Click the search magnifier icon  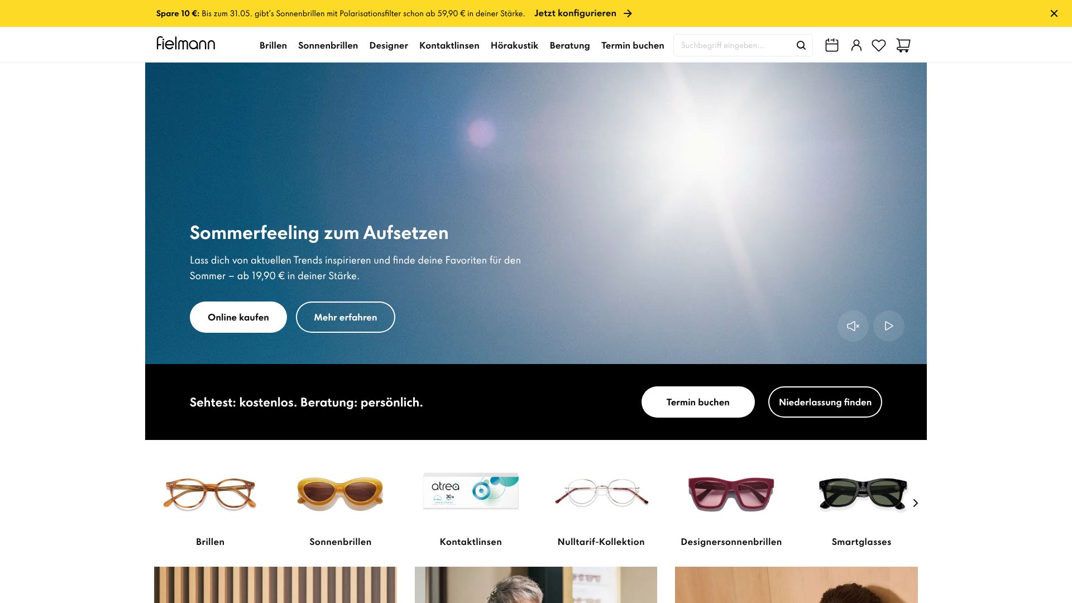(801, 45)
